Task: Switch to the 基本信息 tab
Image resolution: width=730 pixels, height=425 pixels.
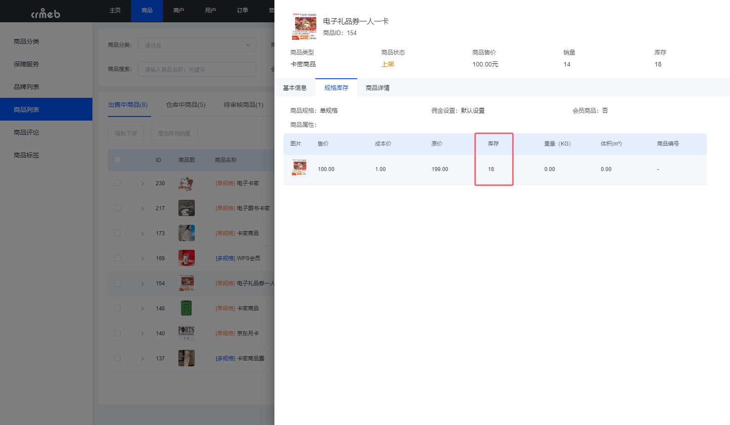Action: pyautogui.click(x=294, y=87)
